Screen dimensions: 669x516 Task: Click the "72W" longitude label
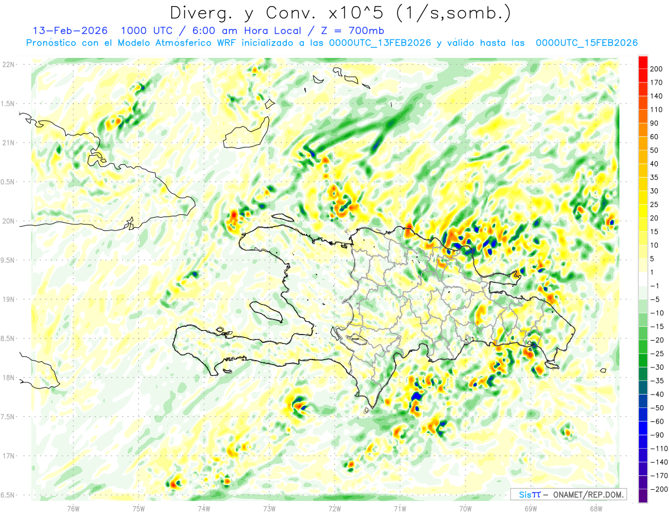click(334, 509)
